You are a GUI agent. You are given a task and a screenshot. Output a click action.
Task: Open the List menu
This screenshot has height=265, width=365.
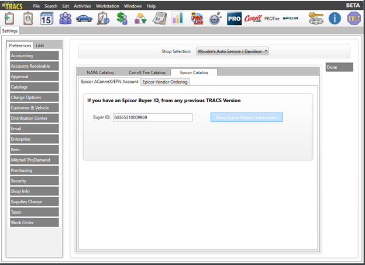pos(66,6)
